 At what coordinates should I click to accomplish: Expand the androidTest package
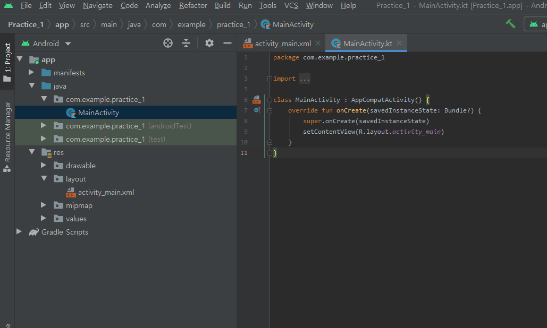point(43,125)
